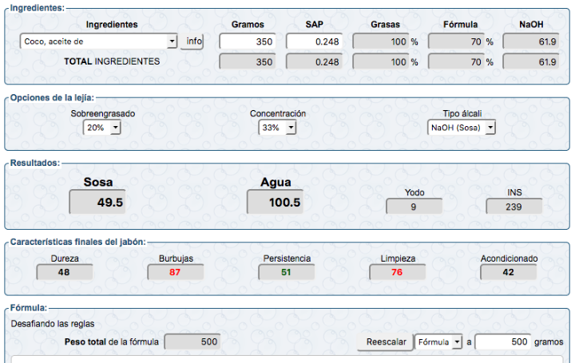
Task: Click the Limpieza value 76
Action: 397,272
